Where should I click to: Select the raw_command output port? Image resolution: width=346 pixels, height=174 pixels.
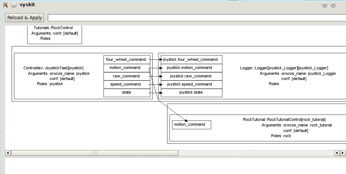tap(127, 76)
